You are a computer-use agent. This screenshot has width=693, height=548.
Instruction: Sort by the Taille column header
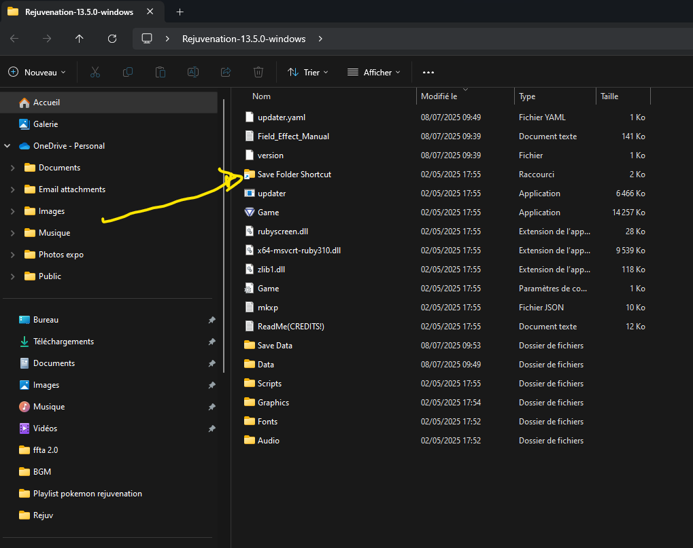(x=609, y=96)
